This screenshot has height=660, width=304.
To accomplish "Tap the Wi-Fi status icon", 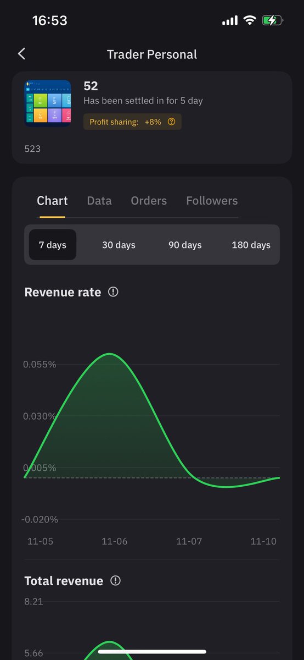I will [x=250, y=21].
